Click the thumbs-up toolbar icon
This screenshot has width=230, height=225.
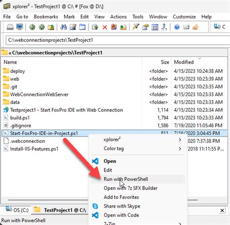point(196,27)
